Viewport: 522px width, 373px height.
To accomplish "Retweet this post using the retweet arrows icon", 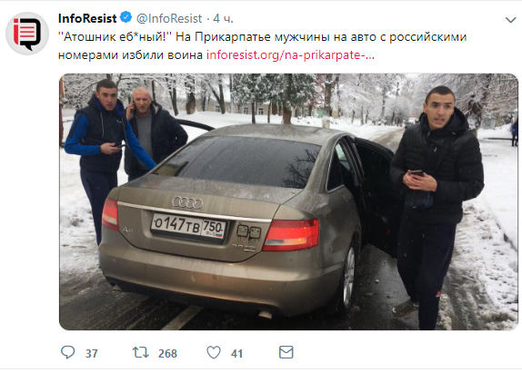I will pyautogui.click(x=140, y=352).
